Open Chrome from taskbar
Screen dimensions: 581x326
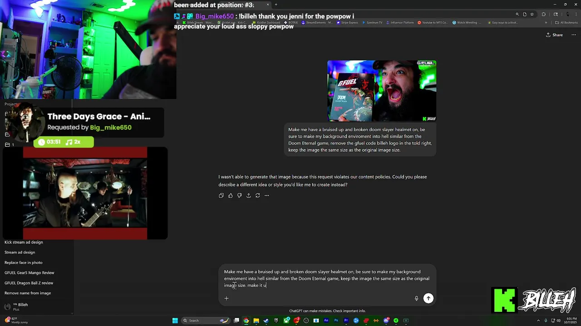click(x=246, y=321)
